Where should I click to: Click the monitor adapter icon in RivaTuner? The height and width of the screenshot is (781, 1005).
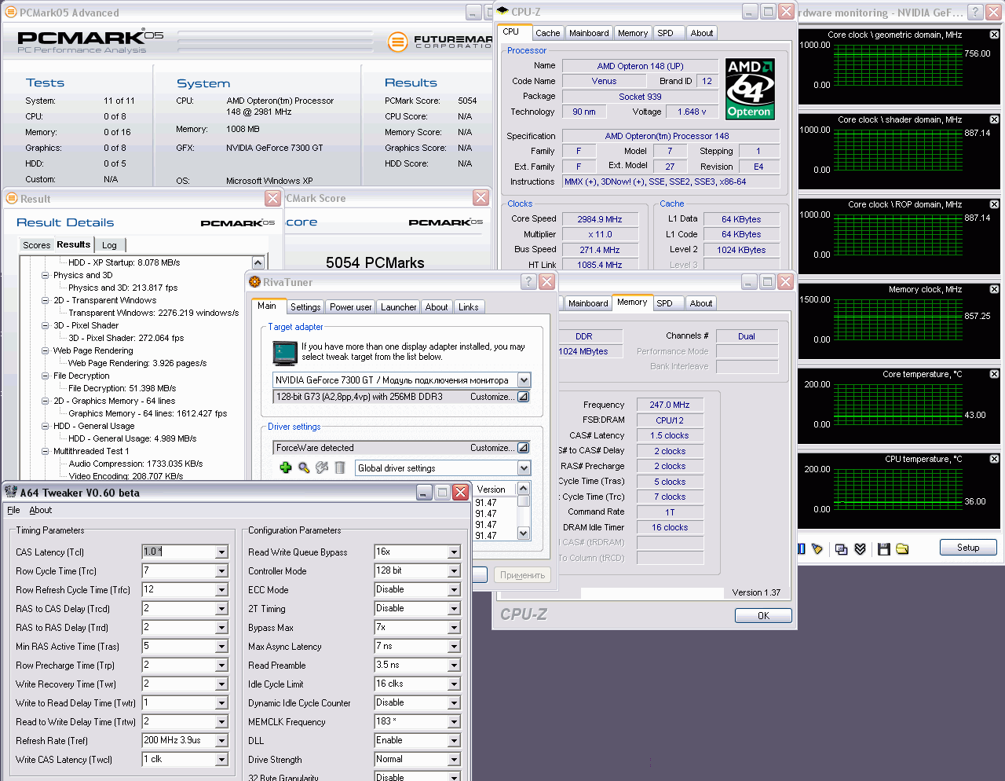[x=284, y=354]
